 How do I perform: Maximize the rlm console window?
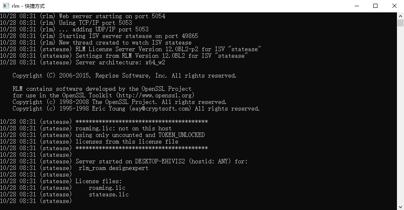coord(375,6)
